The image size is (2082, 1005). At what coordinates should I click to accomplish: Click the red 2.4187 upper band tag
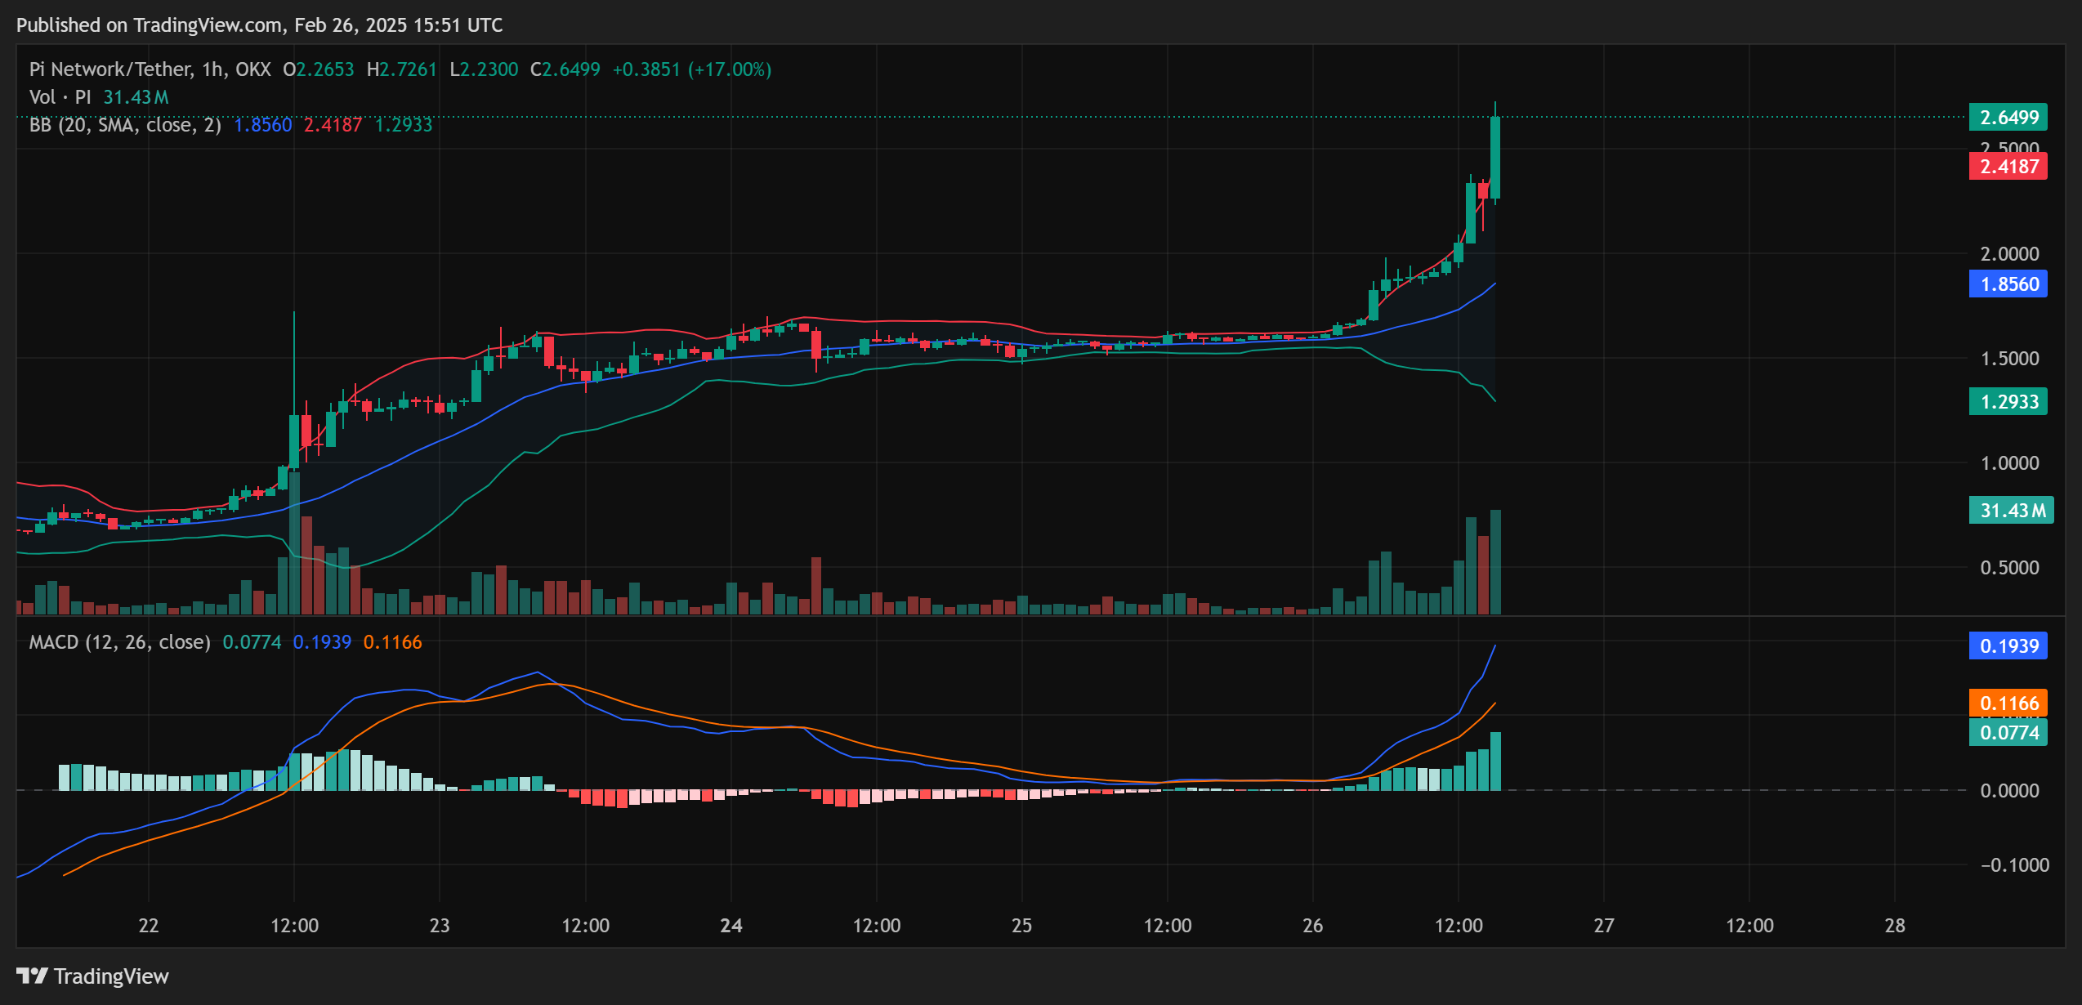point(2008,167)
